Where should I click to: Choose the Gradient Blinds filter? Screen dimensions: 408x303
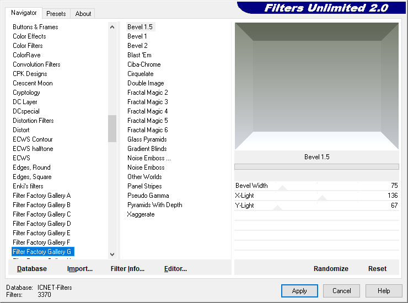point(147,149)
